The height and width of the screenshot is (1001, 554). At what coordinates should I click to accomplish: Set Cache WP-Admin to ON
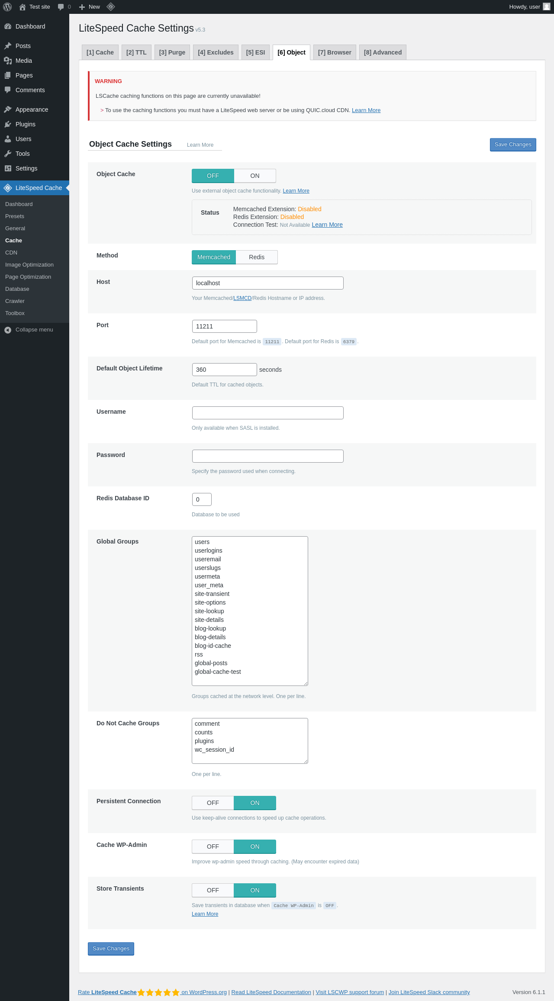point(255,847)
